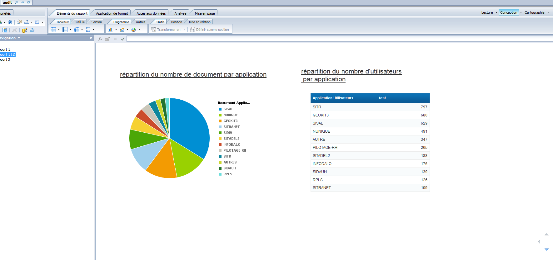Open the Analyse tab

(180, 13)
